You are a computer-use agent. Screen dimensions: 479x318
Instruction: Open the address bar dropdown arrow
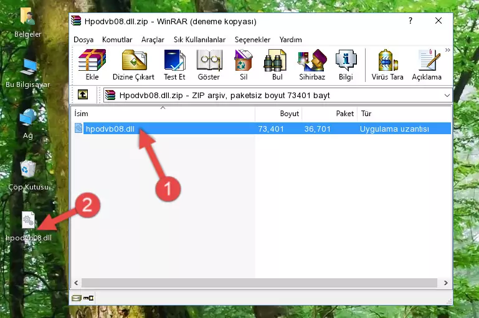click(x=447, y=96)
